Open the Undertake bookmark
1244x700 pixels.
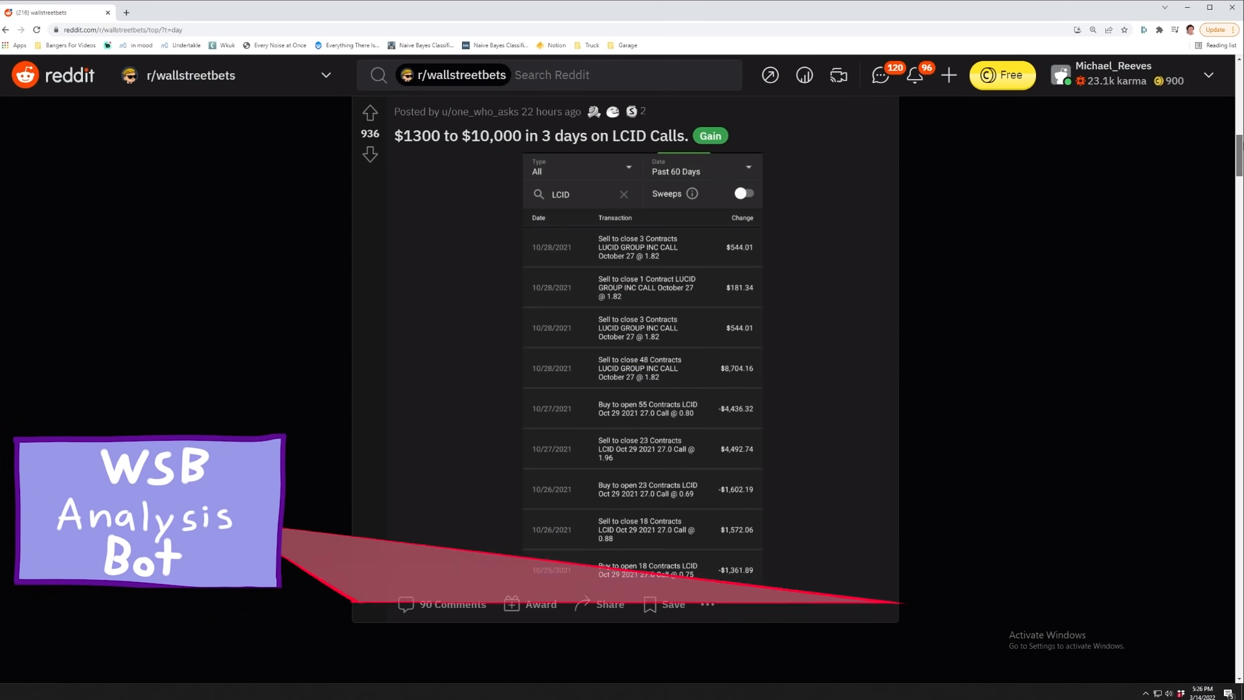coord(181,45)
